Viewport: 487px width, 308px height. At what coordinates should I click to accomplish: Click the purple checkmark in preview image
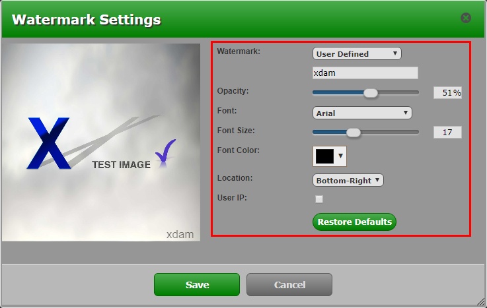click(x=165, y=152)
